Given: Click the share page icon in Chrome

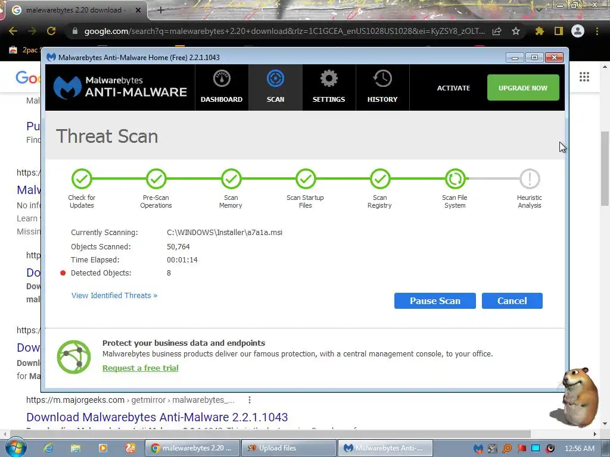Looking at the screenshot, I should [x=497, y=31].
